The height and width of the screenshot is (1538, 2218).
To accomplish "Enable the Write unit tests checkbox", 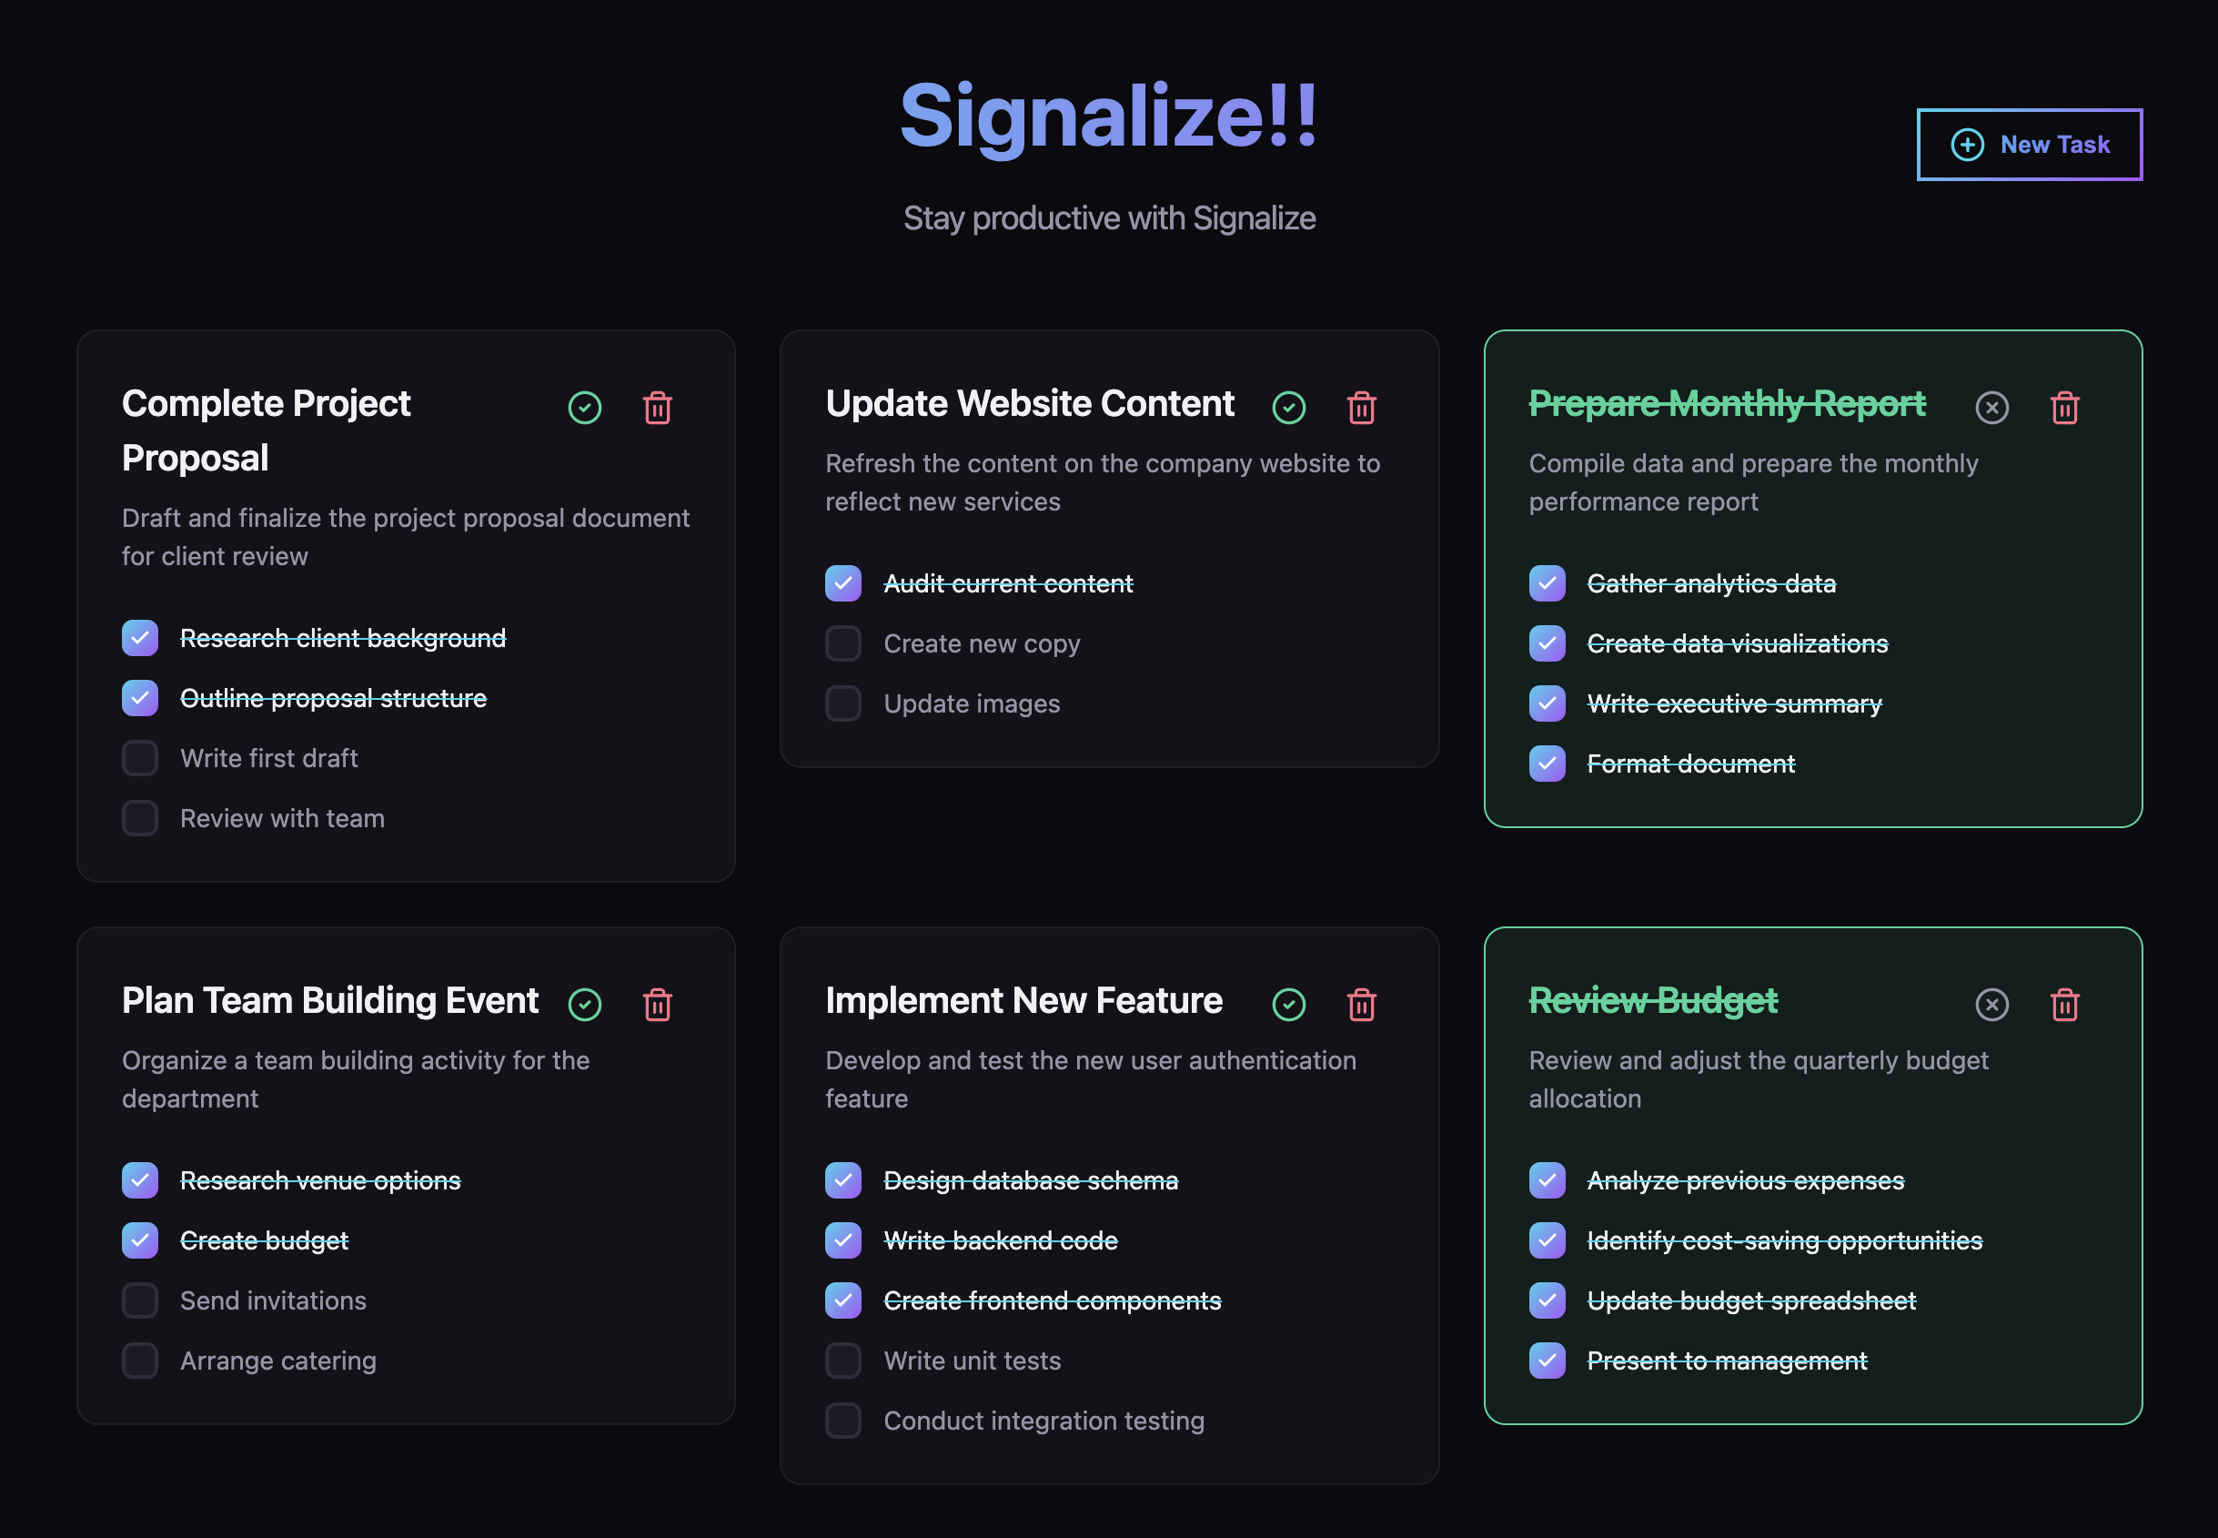I will pos(842,1361).
